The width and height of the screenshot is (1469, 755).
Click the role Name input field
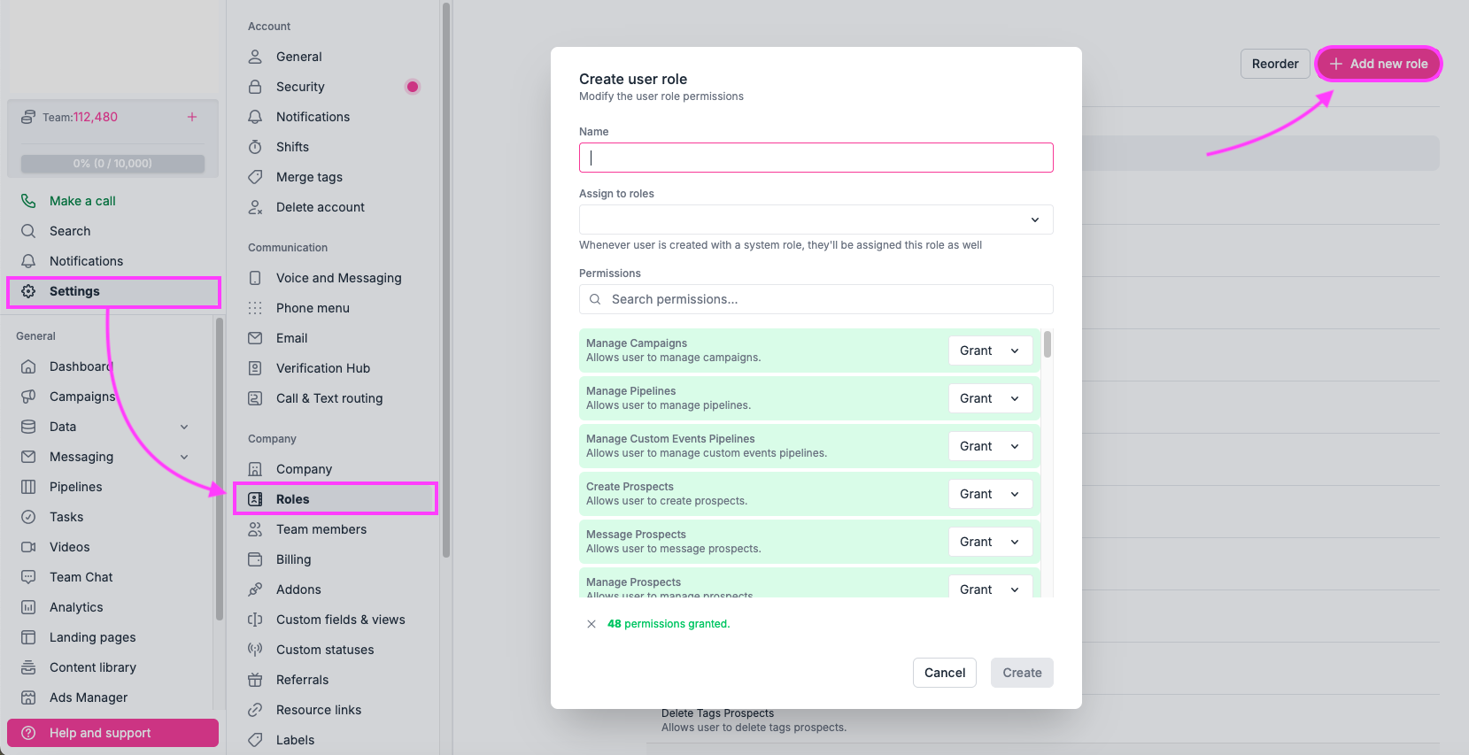[x=816, y=158]
